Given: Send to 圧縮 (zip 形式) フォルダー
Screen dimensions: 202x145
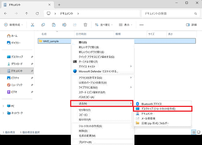Looking at the screenshot, I should 163,123.
